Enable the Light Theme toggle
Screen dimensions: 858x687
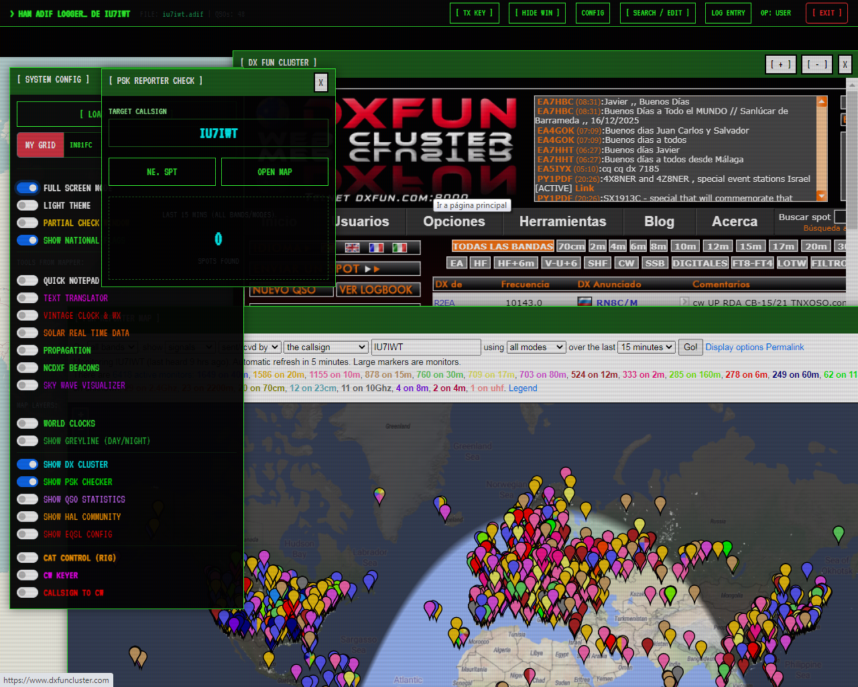click(x=27, y=205)
